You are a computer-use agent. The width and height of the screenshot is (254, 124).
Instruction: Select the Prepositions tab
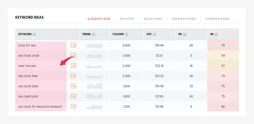(x=184, y=19)
